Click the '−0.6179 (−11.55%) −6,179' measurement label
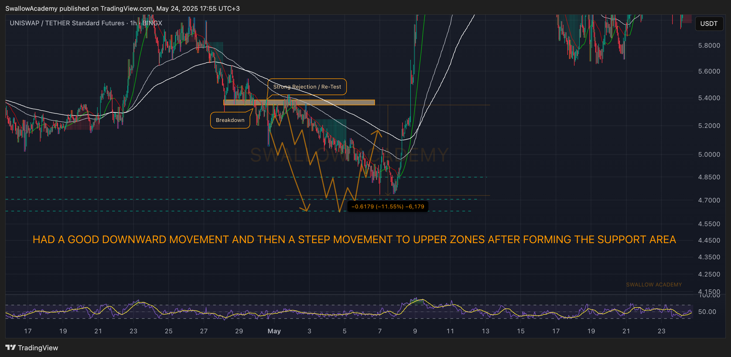This screenshot has height=357, width=731. tap(388, 206)
